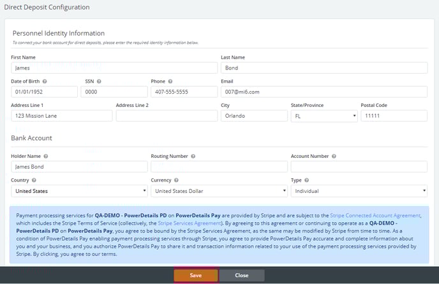439x284 pixels.
Task: Click help icon beside Account Number
Action: (334, 156)
